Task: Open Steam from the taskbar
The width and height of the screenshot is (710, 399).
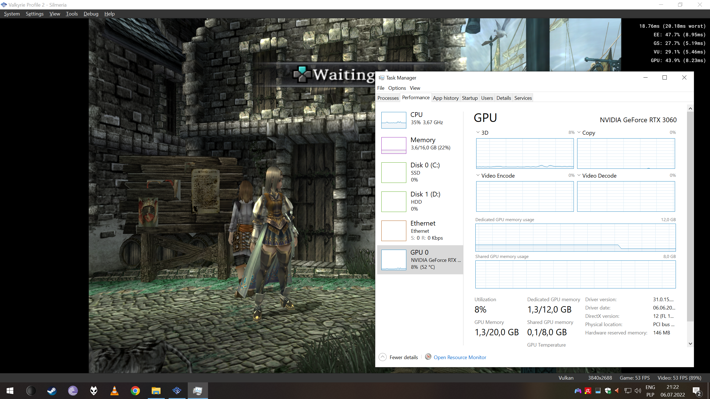Action: [52, 391]
